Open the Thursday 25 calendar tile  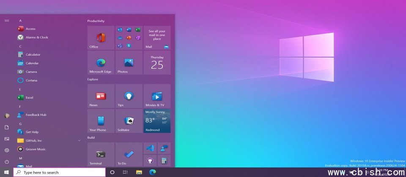tap(157, 63)
